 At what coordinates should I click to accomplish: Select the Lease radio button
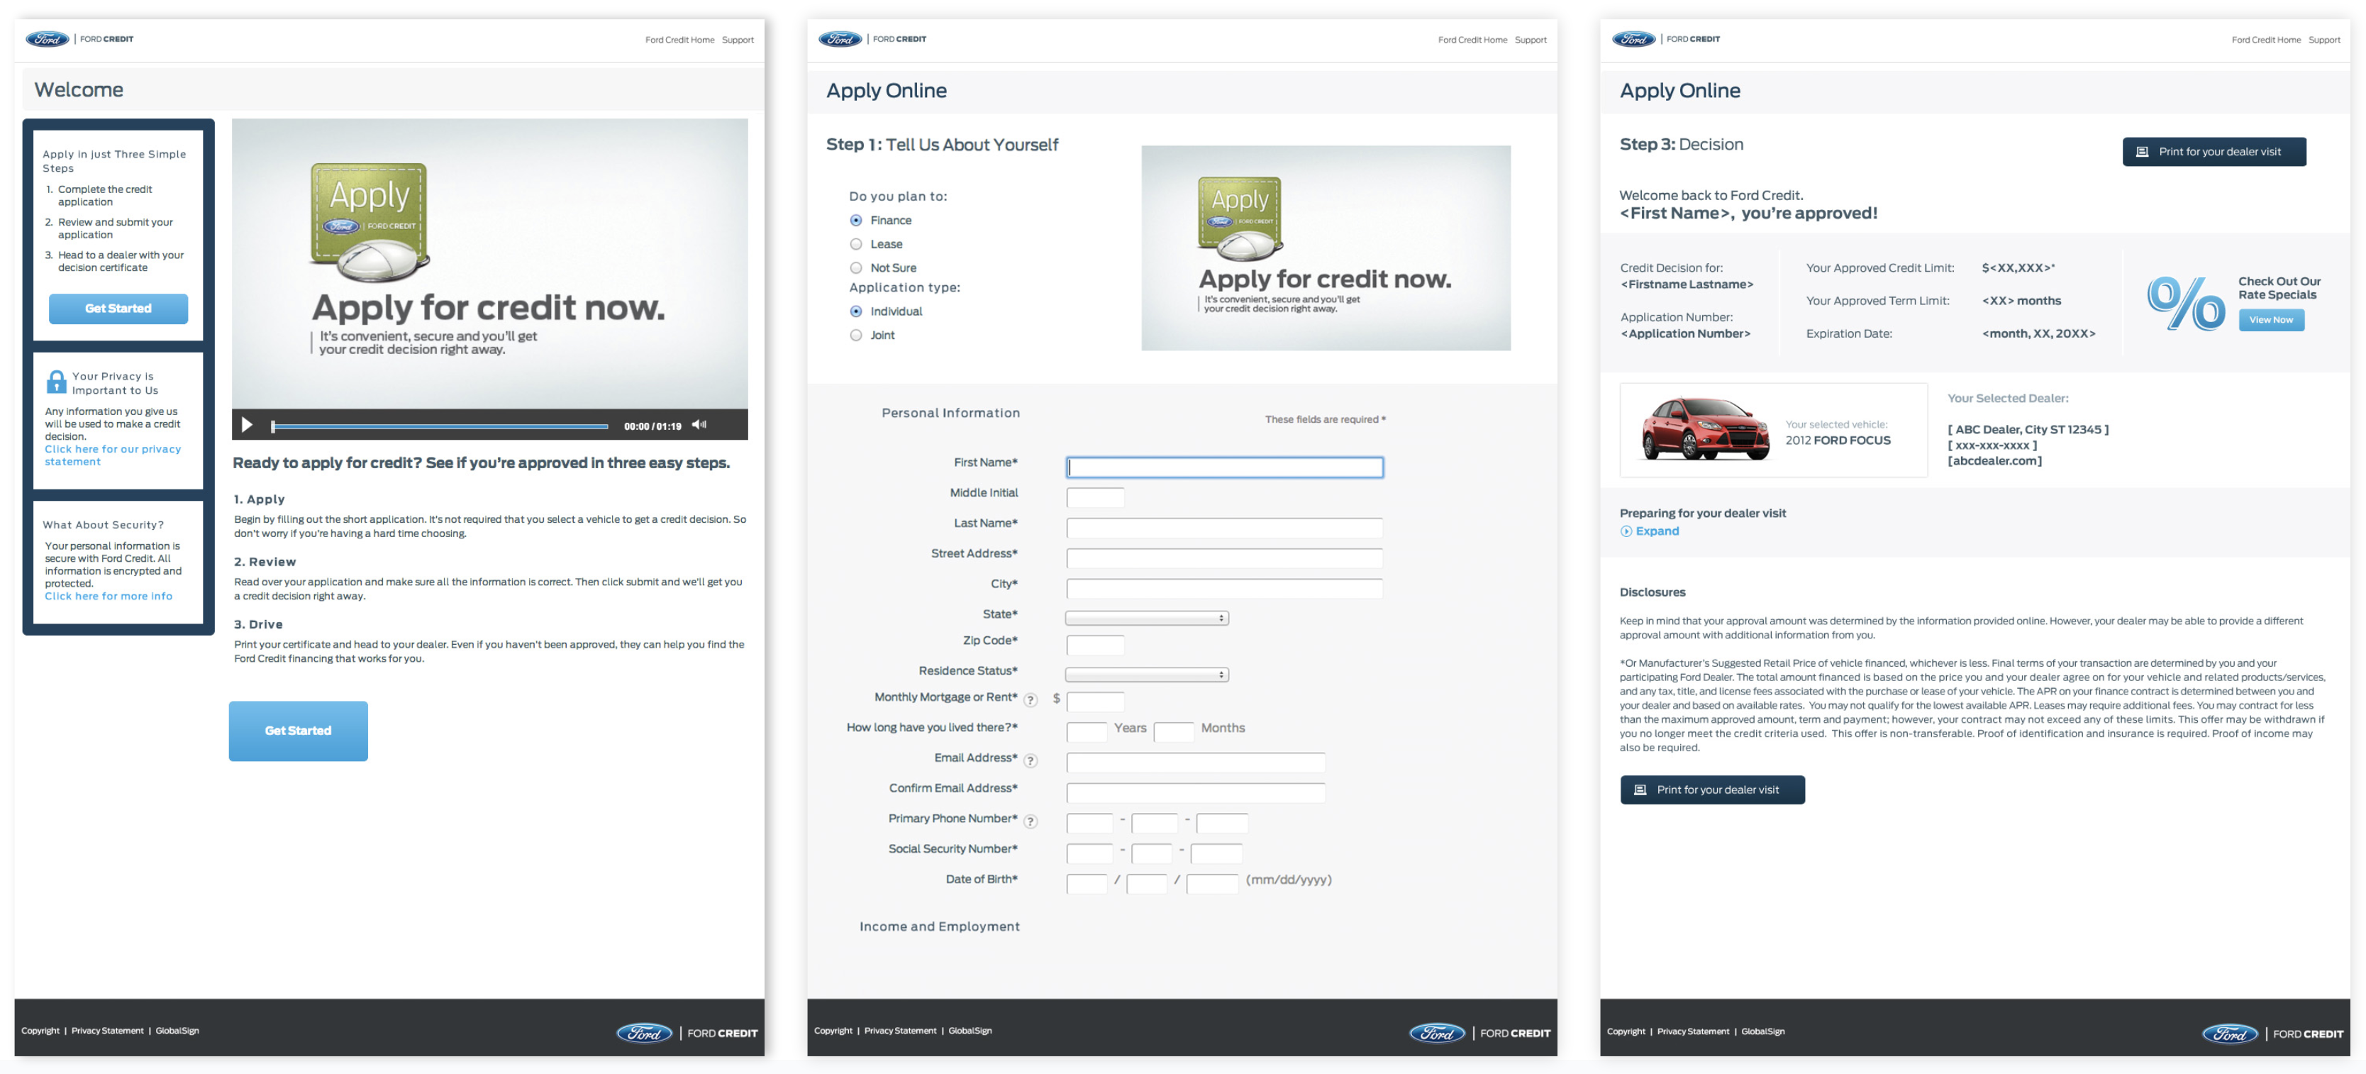pos(856,245)
